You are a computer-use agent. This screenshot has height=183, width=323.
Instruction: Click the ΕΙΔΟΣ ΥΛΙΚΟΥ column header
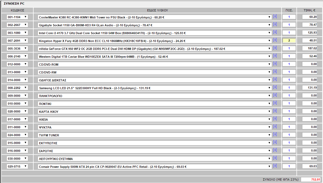coord(158,10)
